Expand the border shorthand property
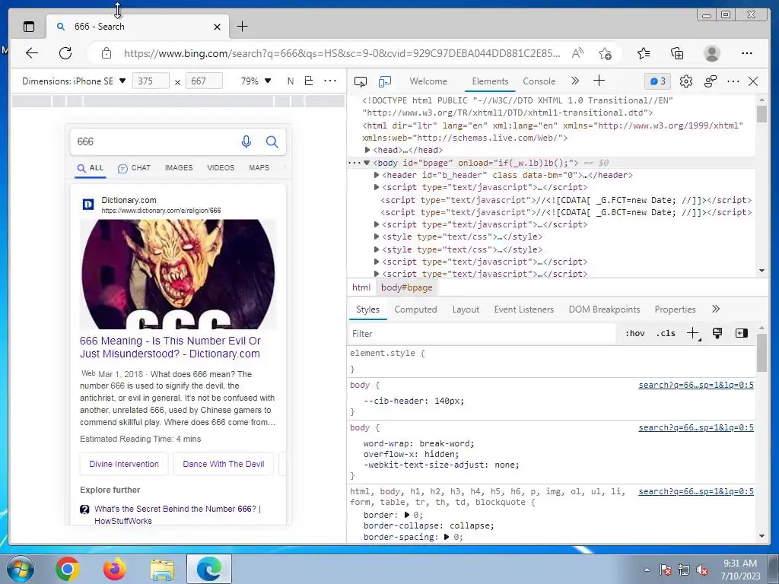Viewport: 779px width, 584px height. pos(407,515)
